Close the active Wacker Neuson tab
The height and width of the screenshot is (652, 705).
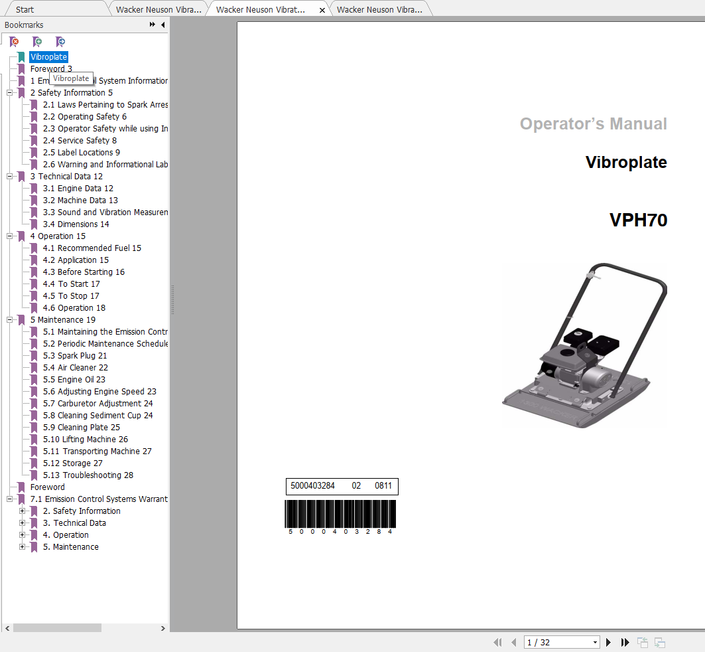coord(322,10)
